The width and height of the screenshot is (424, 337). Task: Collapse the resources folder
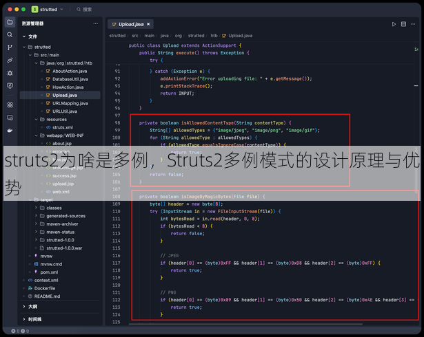point(36,120)
